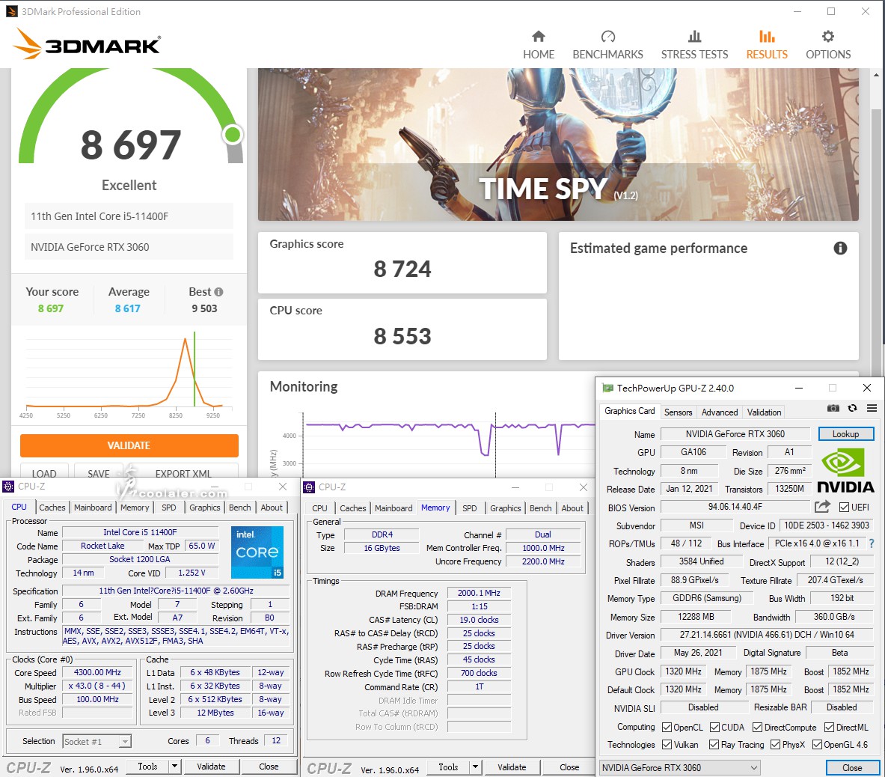Toggle the Vulkan checkbox
The width and height of the screenshot is (885, 777).
(x=667, y=745)
